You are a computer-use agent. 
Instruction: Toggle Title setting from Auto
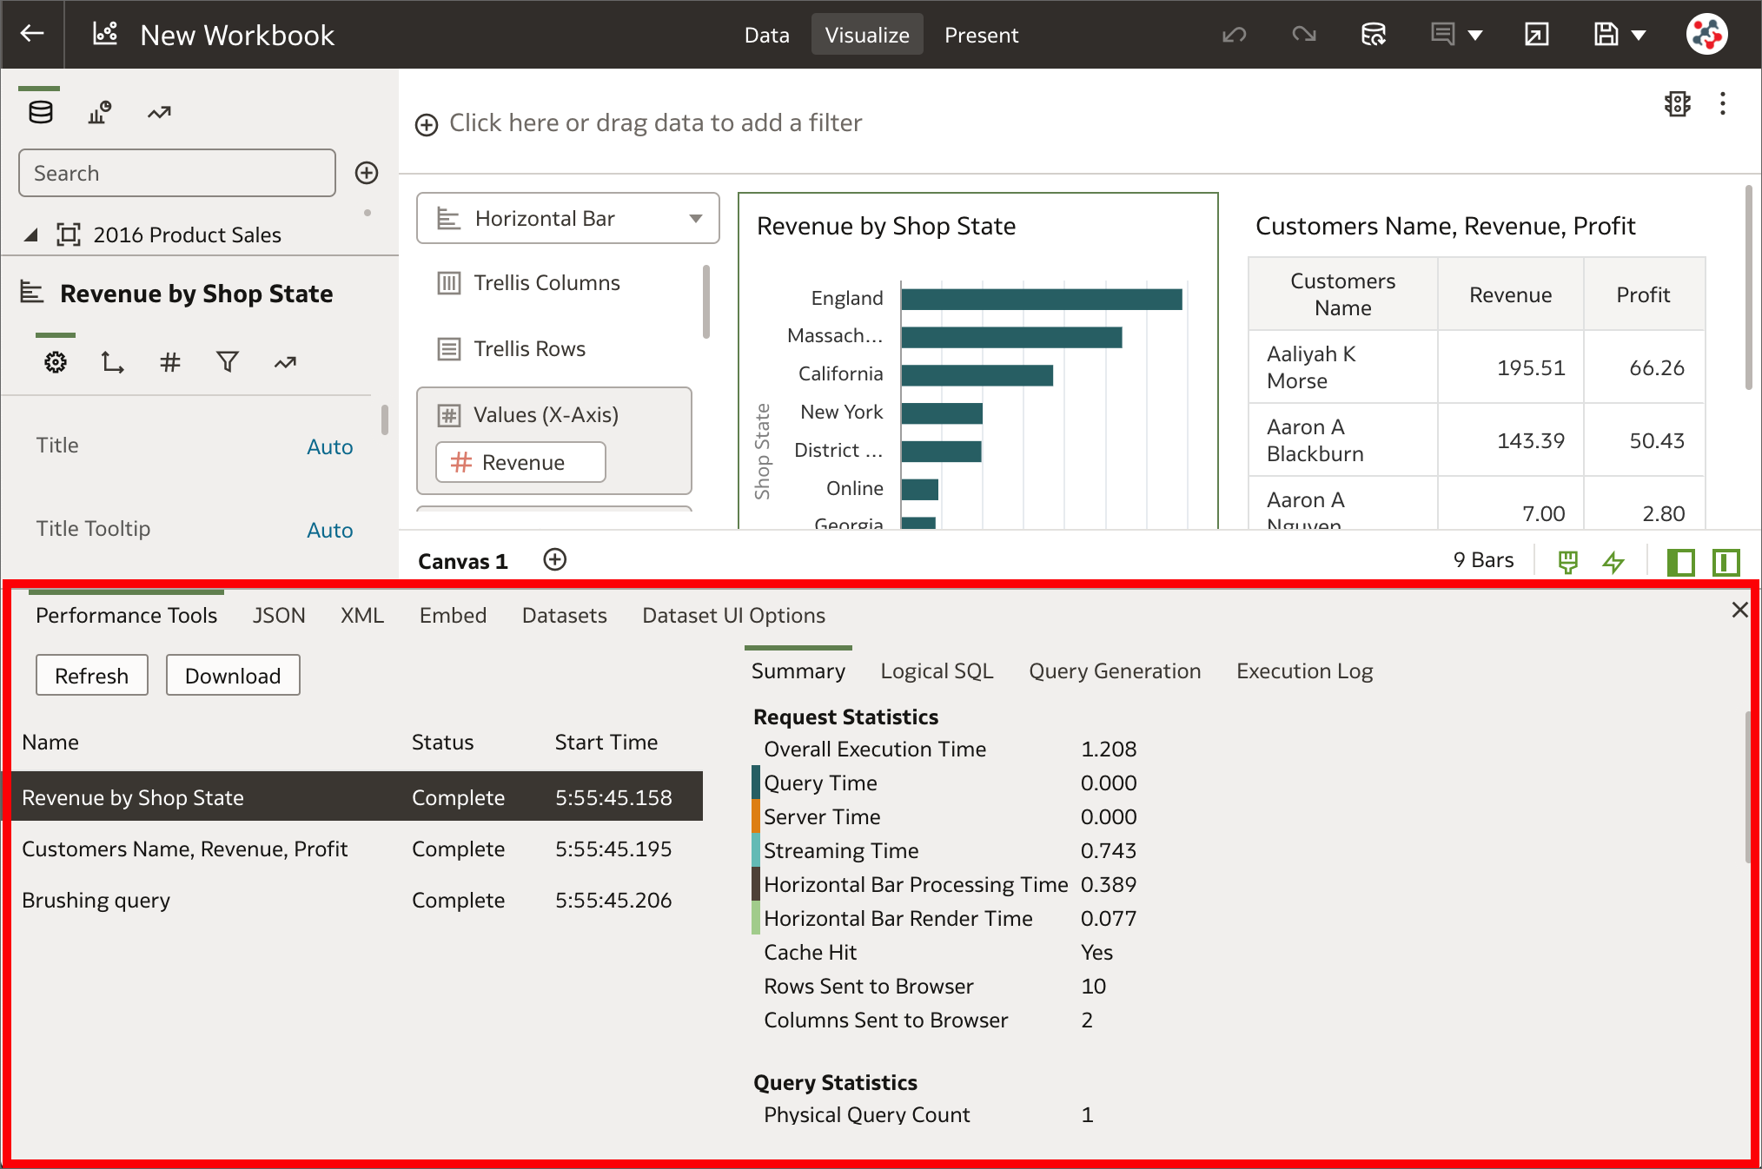pyautogui.click(x=329, y=446)
